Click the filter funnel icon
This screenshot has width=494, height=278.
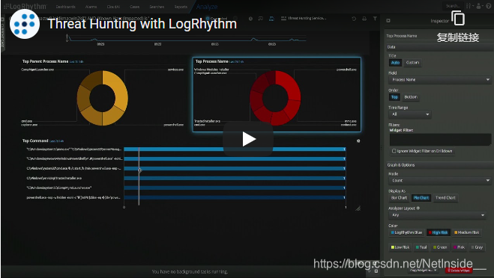pos(375,19)
